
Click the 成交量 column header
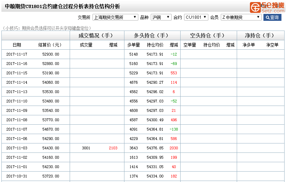pyautogui.click(x=86, y=45)
